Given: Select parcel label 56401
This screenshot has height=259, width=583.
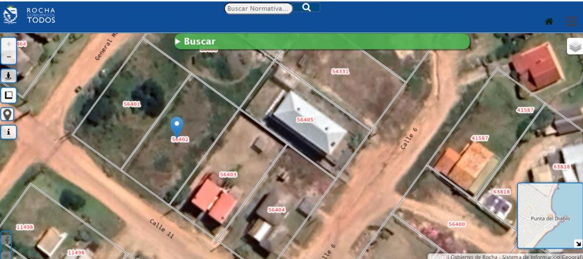Looking at the screenshot, I should (x=132, y=105).
